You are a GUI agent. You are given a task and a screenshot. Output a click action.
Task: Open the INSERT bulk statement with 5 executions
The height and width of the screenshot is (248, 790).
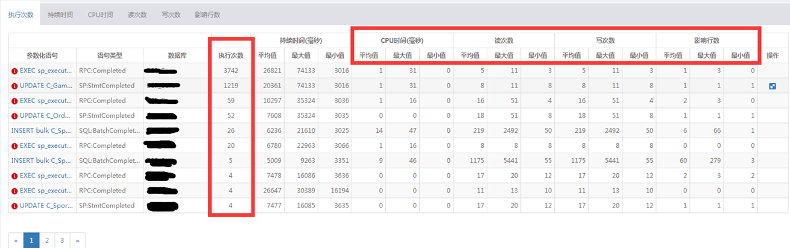point(40,161)
